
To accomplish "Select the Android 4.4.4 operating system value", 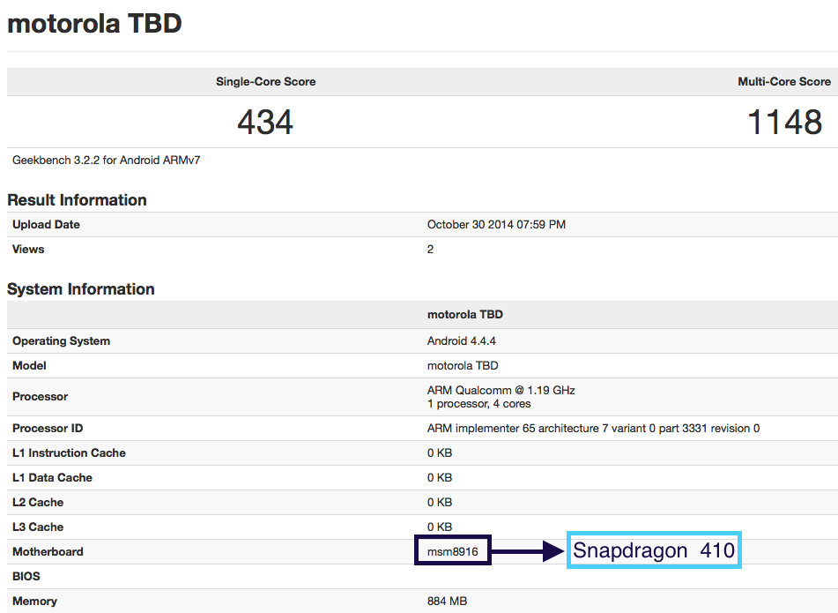I will 463,341.
